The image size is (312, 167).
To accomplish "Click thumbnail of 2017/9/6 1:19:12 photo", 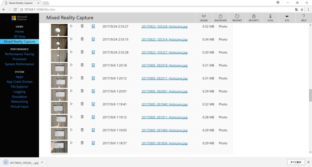I will pyautogui.click(x=59, y=121).
